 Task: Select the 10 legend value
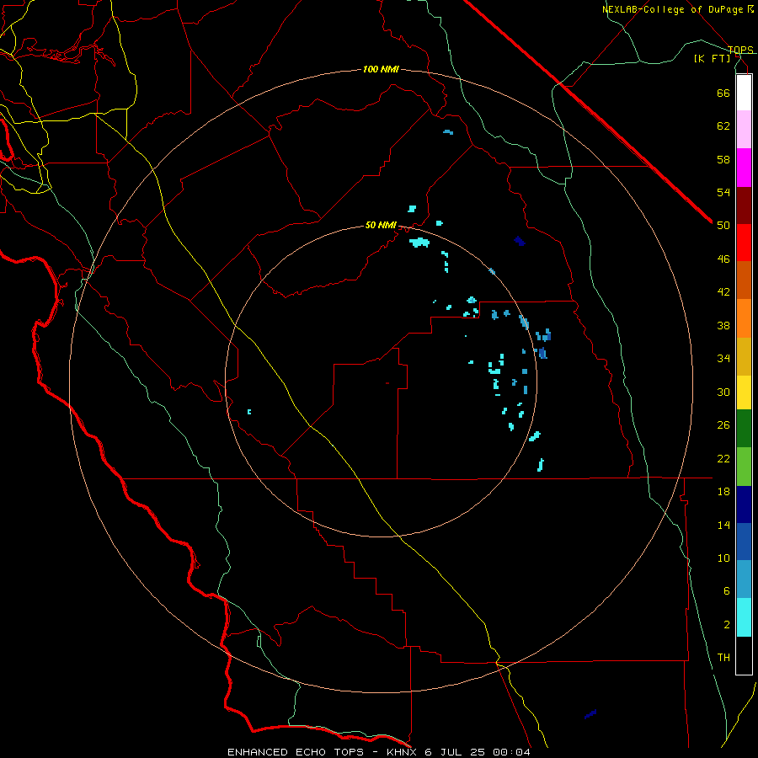pyautogui.click(x=723, y=558)
